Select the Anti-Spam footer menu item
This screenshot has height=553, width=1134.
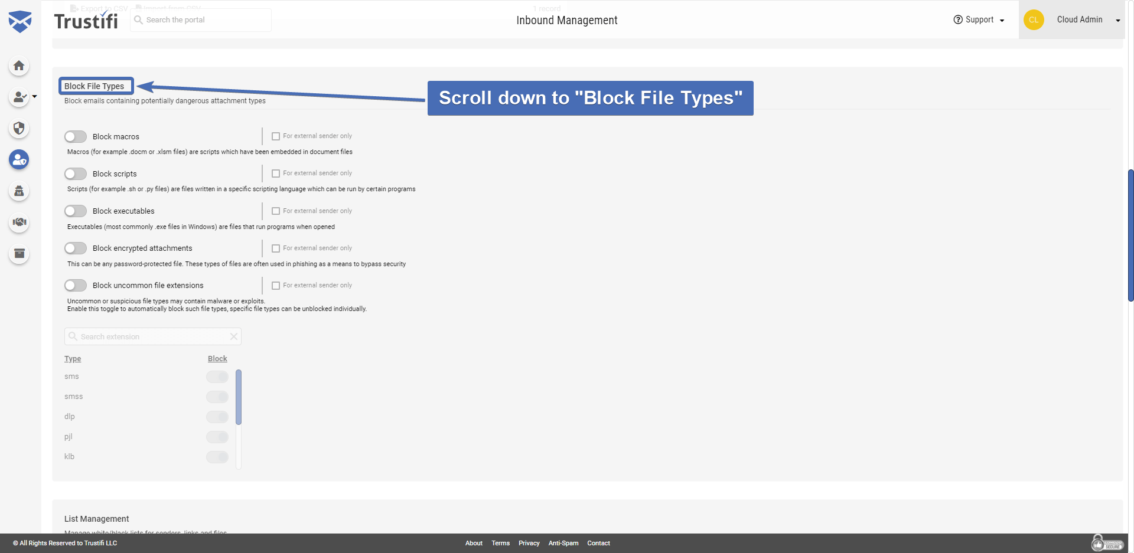563,543
